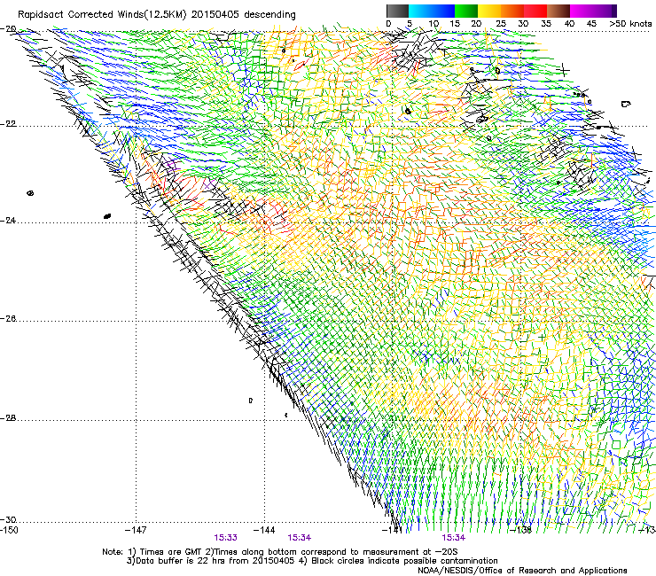
Task: Click the -147 longitude axis label
Action: click(136, 531)
